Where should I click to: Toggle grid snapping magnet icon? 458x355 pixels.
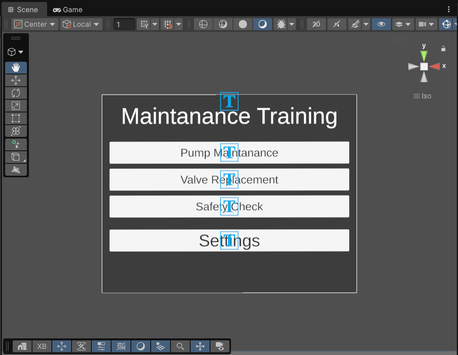click(168, 24)
